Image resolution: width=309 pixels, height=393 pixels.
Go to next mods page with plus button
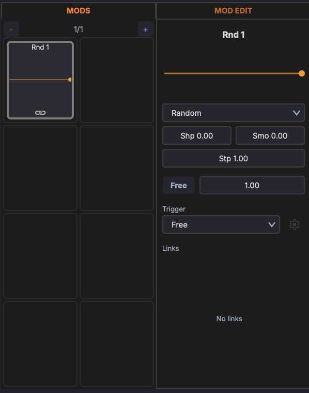146,29
